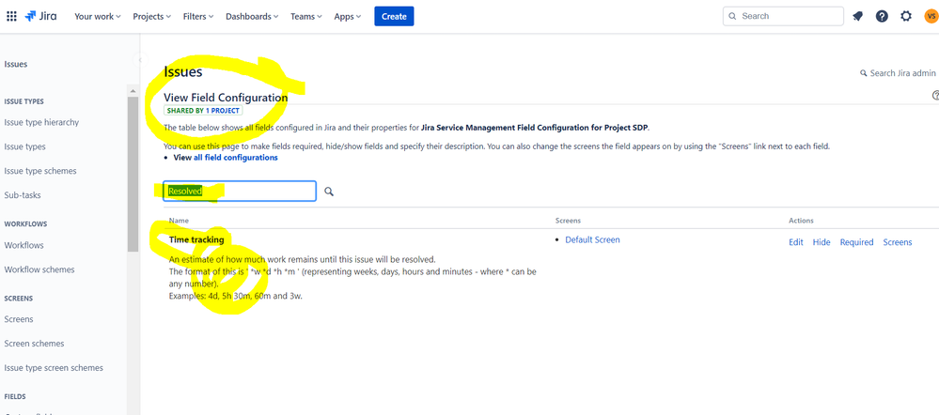This screenshot has height=415, width=939.
Task: Open Workflow schemes in sidebar
Action: tap(39, 269)
